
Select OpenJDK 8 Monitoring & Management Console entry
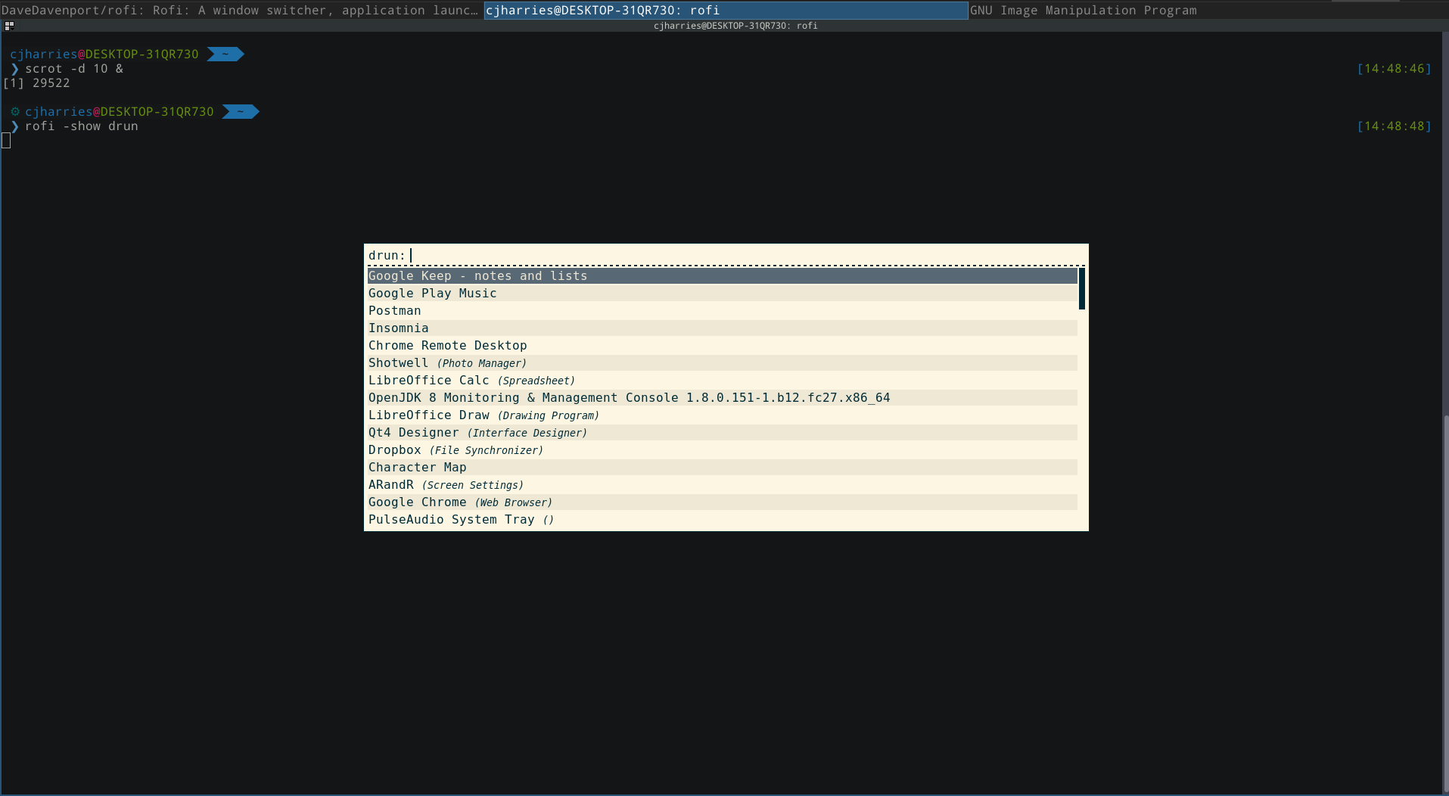click(x=723, y=398)
